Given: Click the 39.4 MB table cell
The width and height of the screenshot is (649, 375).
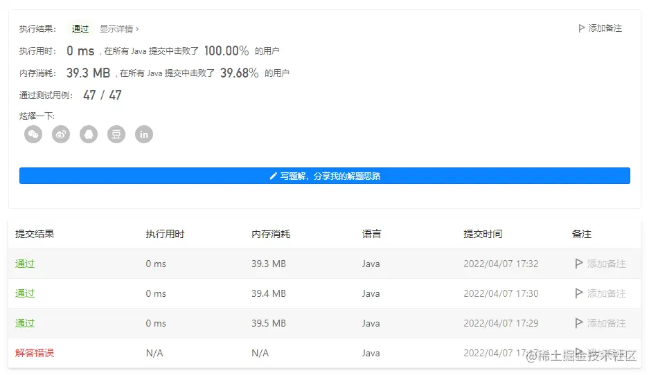Looking at the screenshot, I should pos(269,293).
